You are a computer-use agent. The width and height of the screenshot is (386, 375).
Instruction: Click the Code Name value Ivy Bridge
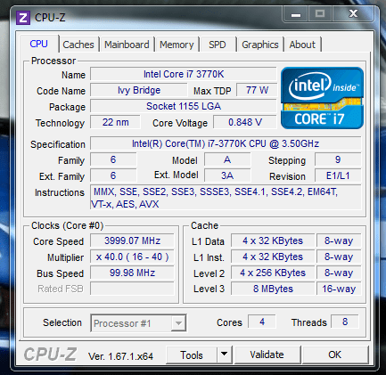click(139, 90)
